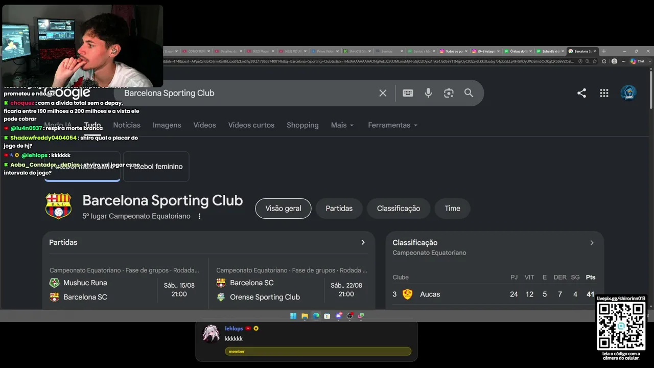The width and height of the screenshot is (654, 368).
Task: Switch to the Imagens results tab
Action: pos(167,125)
